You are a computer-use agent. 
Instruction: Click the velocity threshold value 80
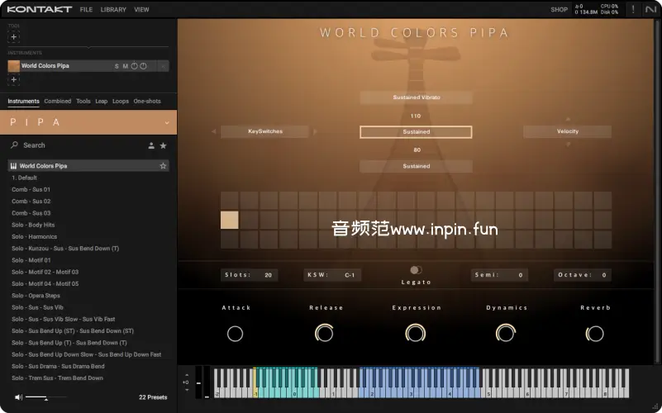click(417, 150)
